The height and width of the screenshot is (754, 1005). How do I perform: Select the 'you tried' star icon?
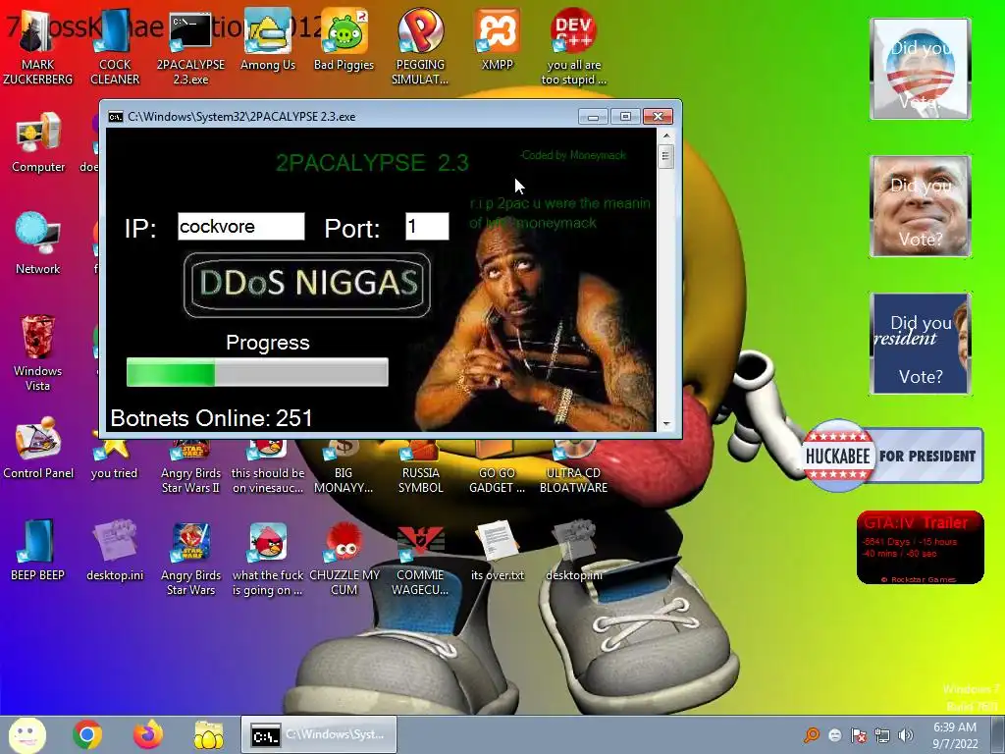click(114, 458)
